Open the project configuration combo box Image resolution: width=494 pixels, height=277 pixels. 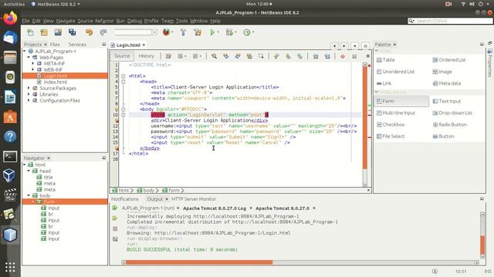click(136, 32)
